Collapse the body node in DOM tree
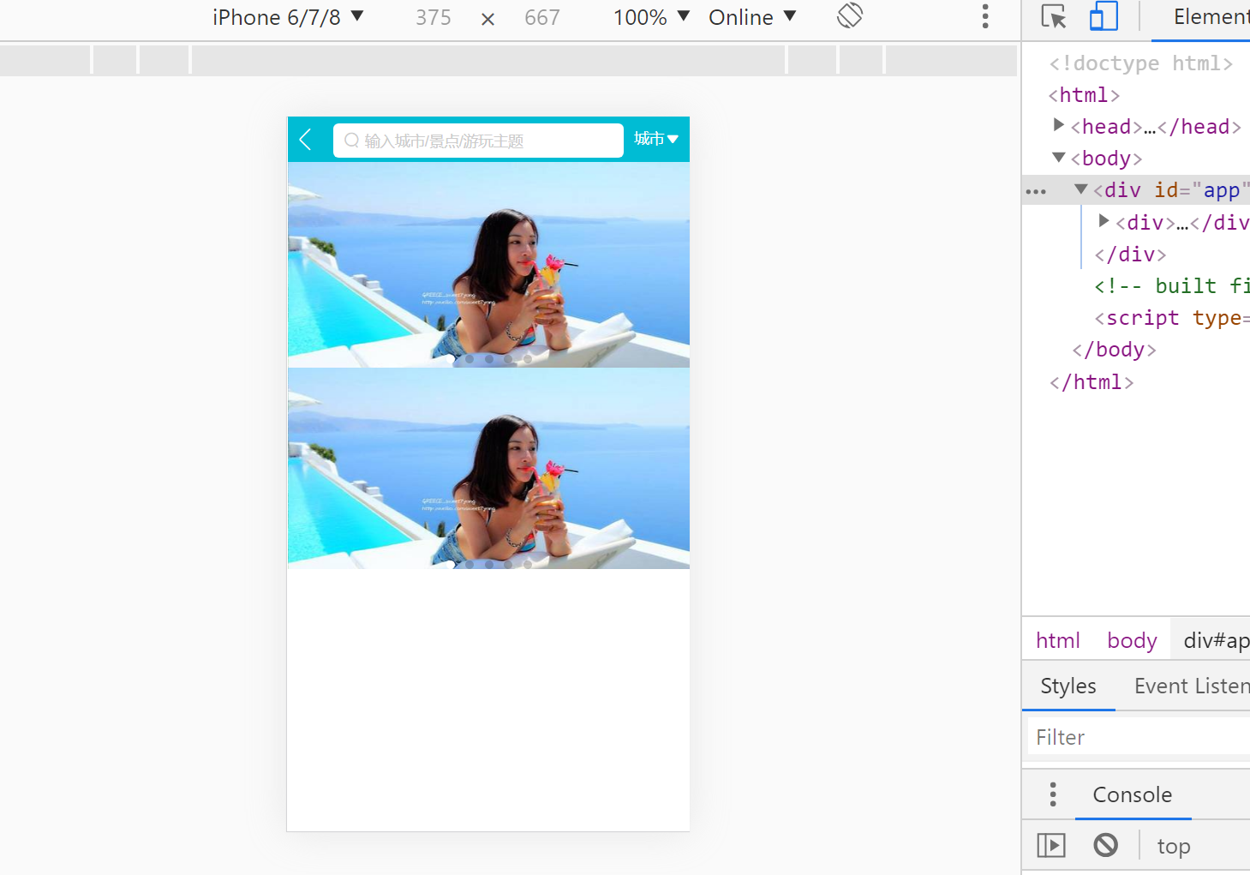 (x=1059, y=158)
